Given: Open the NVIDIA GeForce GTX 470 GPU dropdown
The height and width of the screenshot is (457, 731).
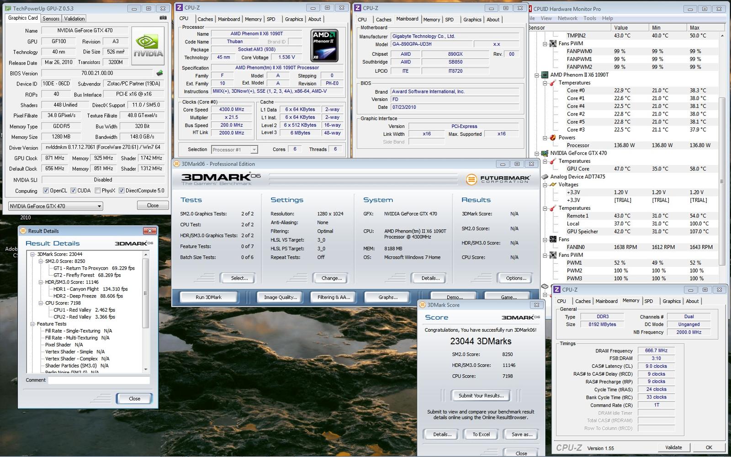Looking at the screenshot, I should (55, 206).
